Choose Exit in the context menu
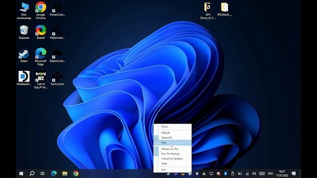317x178 pixels. (x=172, y=170)
